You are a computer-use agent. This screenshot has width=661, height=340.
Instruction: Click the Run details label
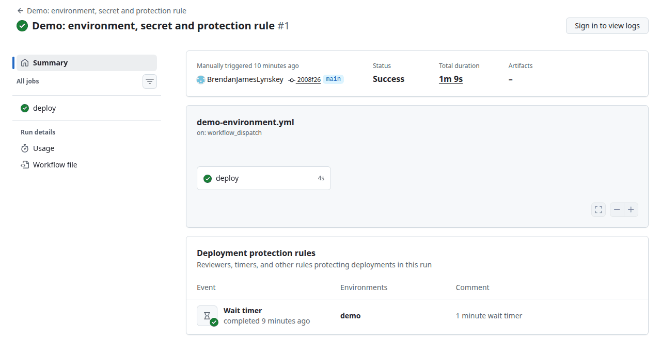click(38, 132)
